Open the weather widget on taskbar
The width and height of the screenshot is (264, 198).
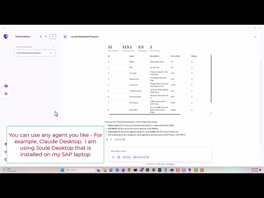pos(10,170)
